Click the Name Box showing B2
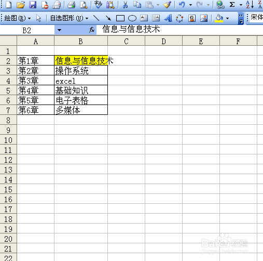 [27, 30]
